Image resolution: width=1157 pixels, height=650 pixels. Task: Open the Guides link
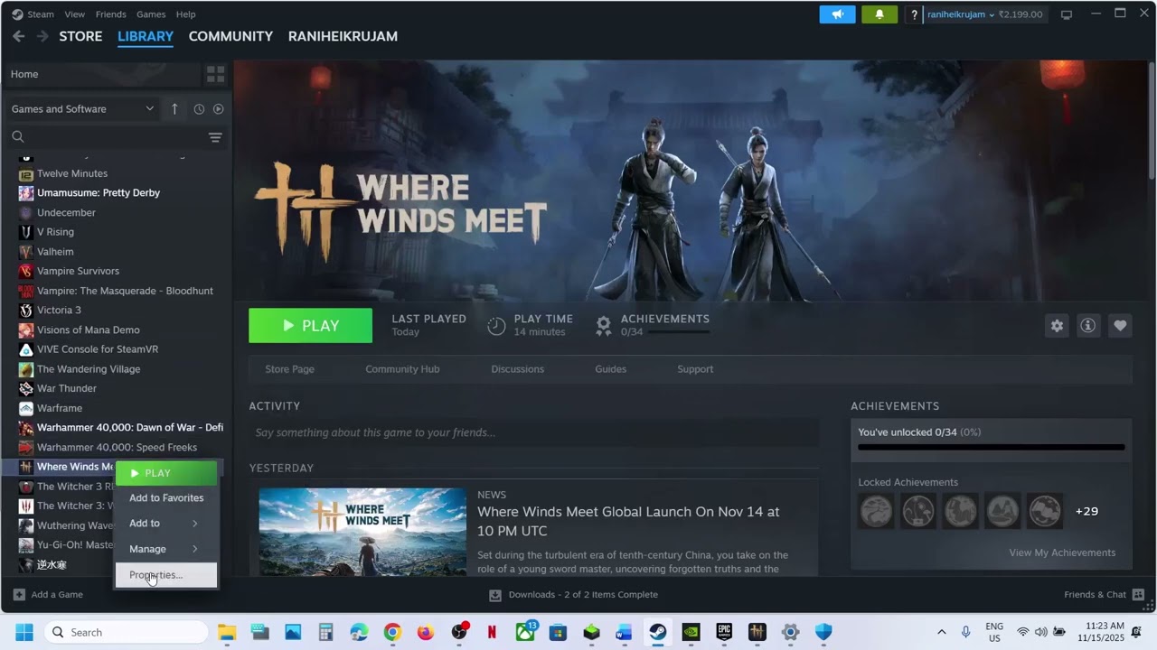click(x=610, y=369)
